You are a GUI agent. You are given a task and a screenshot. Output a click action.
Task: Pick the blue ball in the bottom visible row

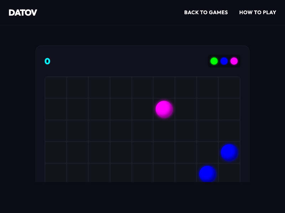tap(207, 174)
